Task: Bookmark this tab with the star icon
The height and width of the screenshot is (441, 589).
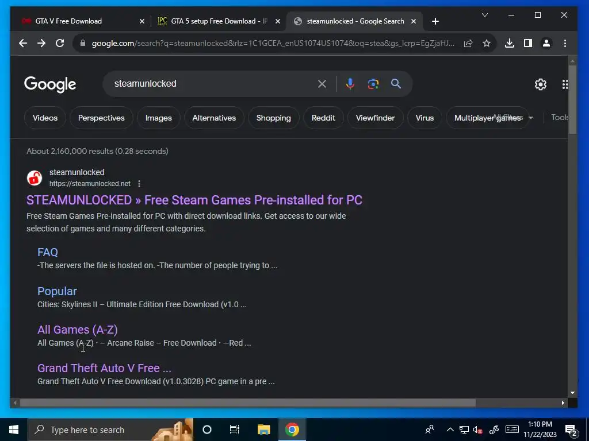Action: [487, 44]
